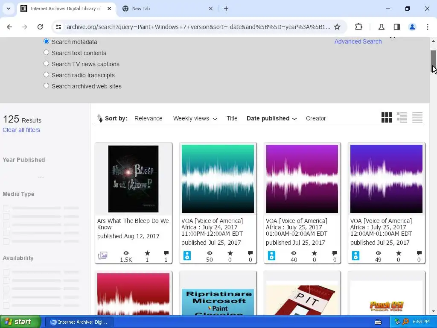Click the purple waveform thumbnail

coord(386,179)
